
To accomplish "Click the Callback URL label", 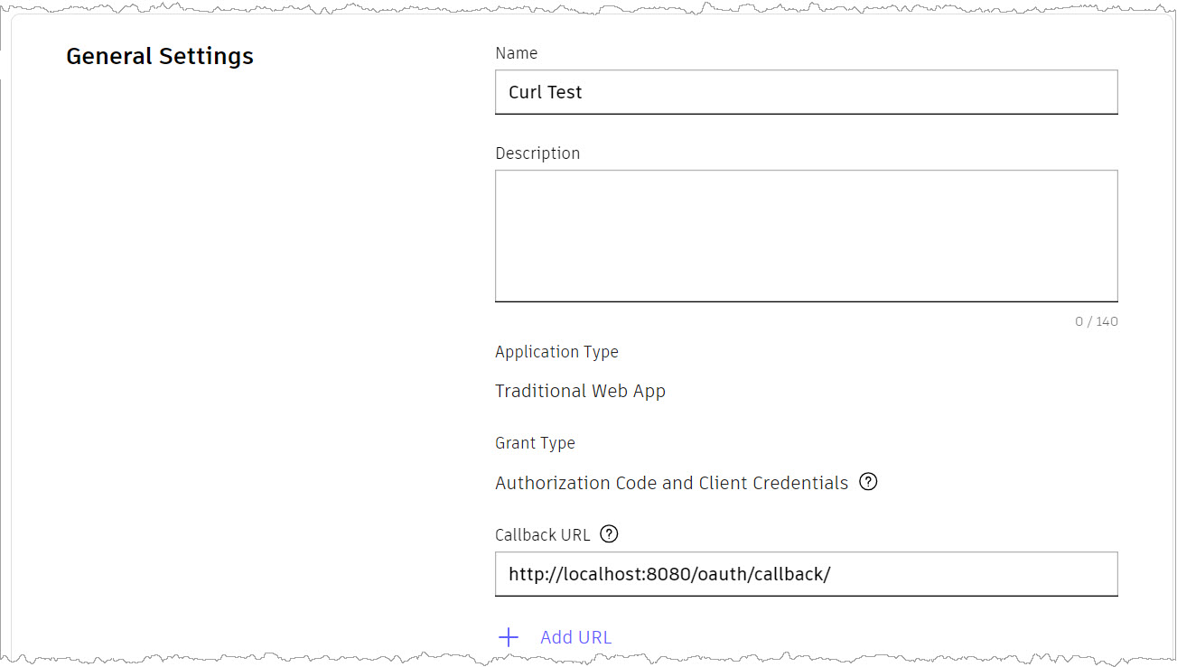I will [542, 535].
